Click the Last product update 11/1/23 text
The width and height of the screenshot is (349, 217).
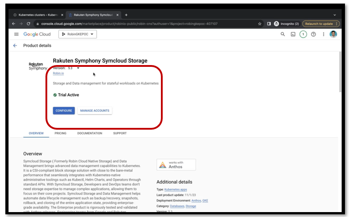176,195
